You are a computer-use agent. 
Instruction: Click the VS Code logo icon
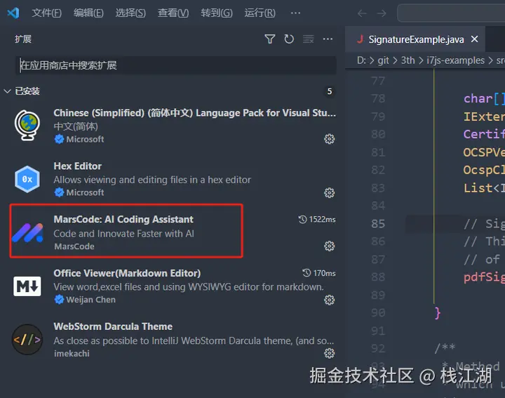pos(13,13)
